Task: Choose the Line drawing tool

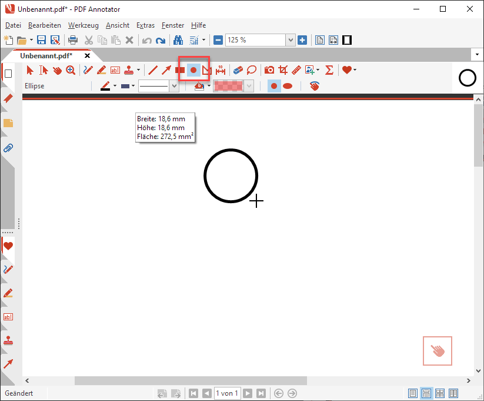Action: coord(153,70)
